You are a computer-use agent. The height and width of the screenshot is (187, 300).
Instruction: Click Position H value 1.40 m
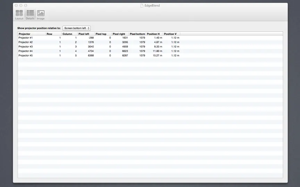coord(158,38)
